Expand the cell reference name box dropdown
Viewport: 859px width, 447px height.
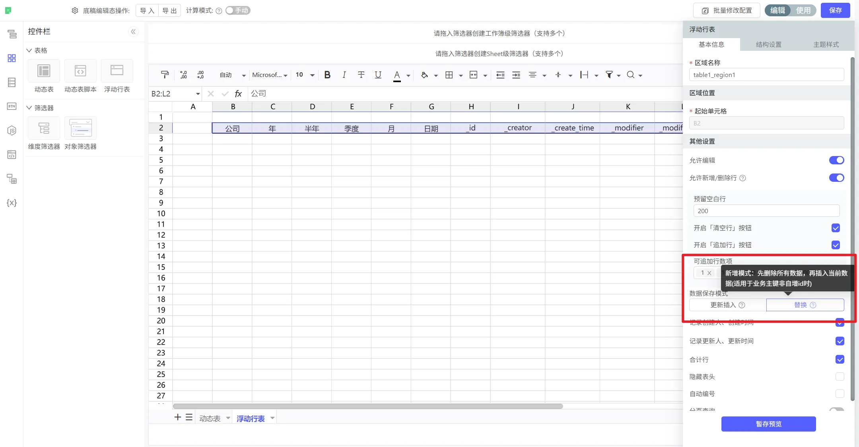[198, 94]
